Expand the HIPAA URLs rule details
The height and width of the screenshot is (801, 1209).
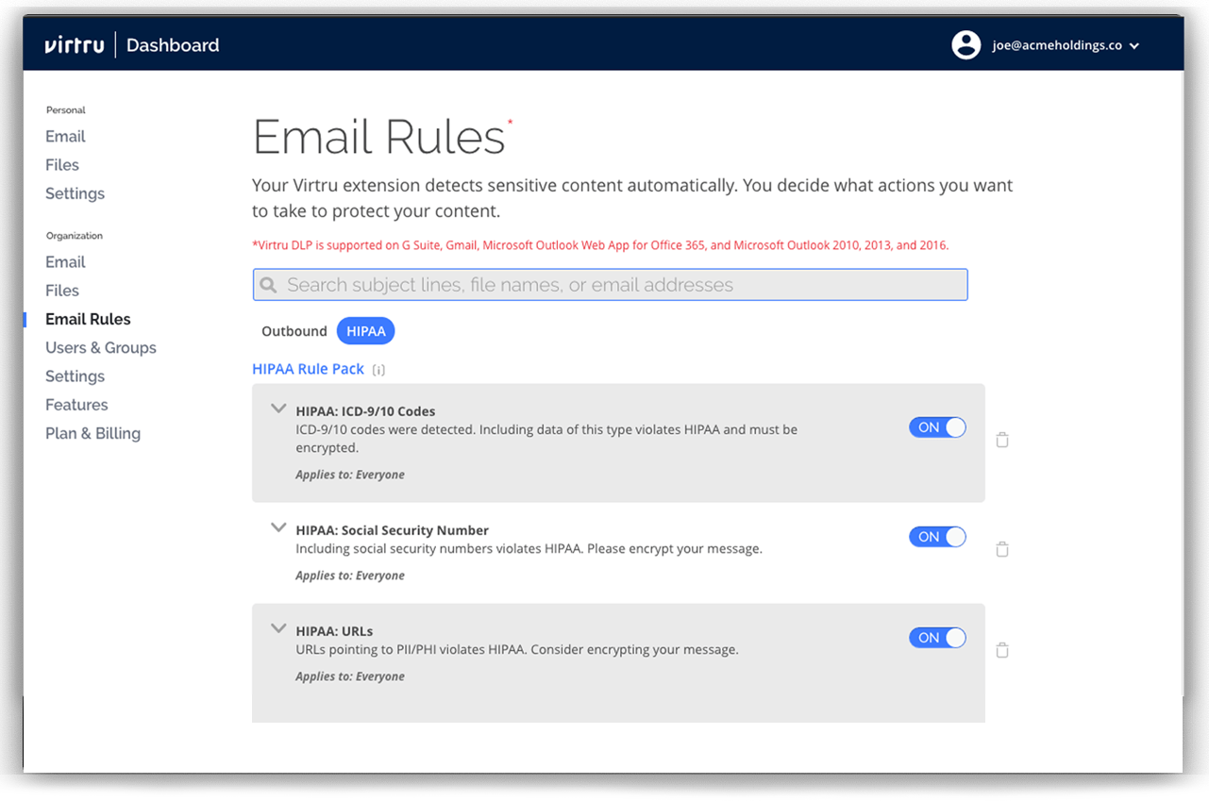tap(278, 628)
